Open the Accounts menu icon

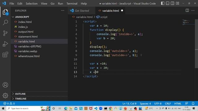coord(5,85)
